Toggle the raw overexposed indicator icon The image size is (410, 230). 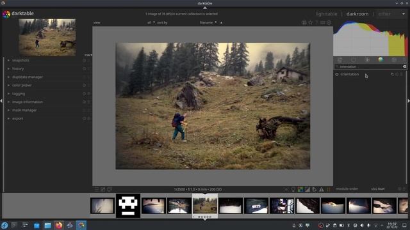coord(300,190)
